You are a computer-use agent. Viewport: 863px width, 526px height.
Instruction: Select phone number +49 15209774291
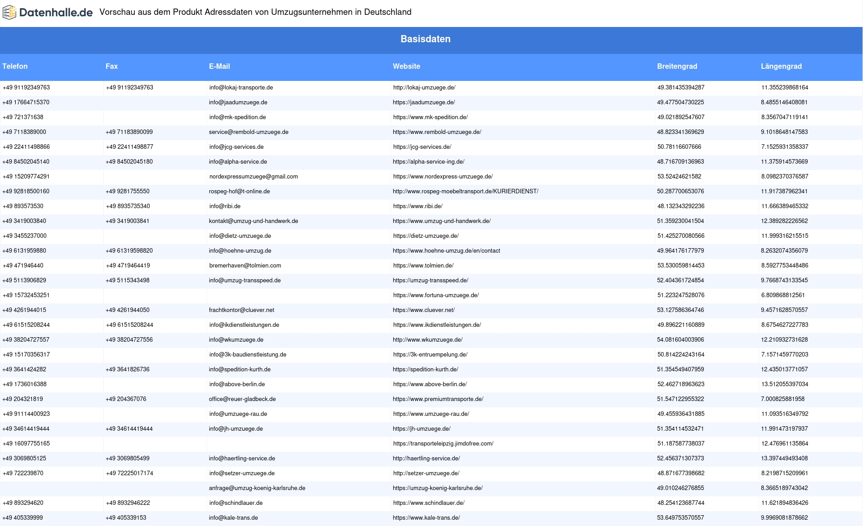26,177
